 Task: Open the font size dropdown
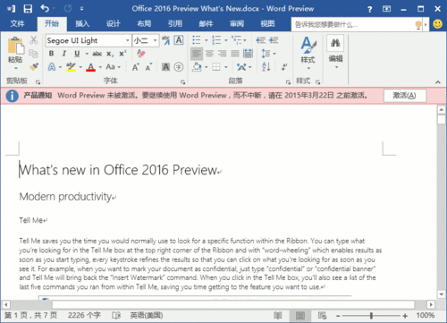[155, 40]
